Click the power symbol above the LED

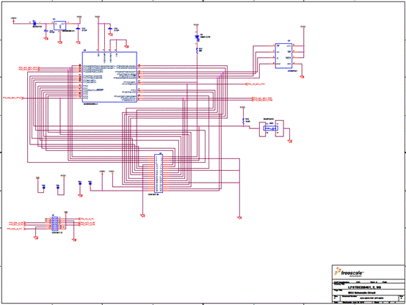click(196, 26)
